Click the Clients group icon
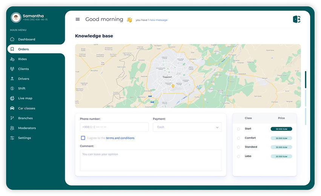The image size is (321, 196). point(12,69)
